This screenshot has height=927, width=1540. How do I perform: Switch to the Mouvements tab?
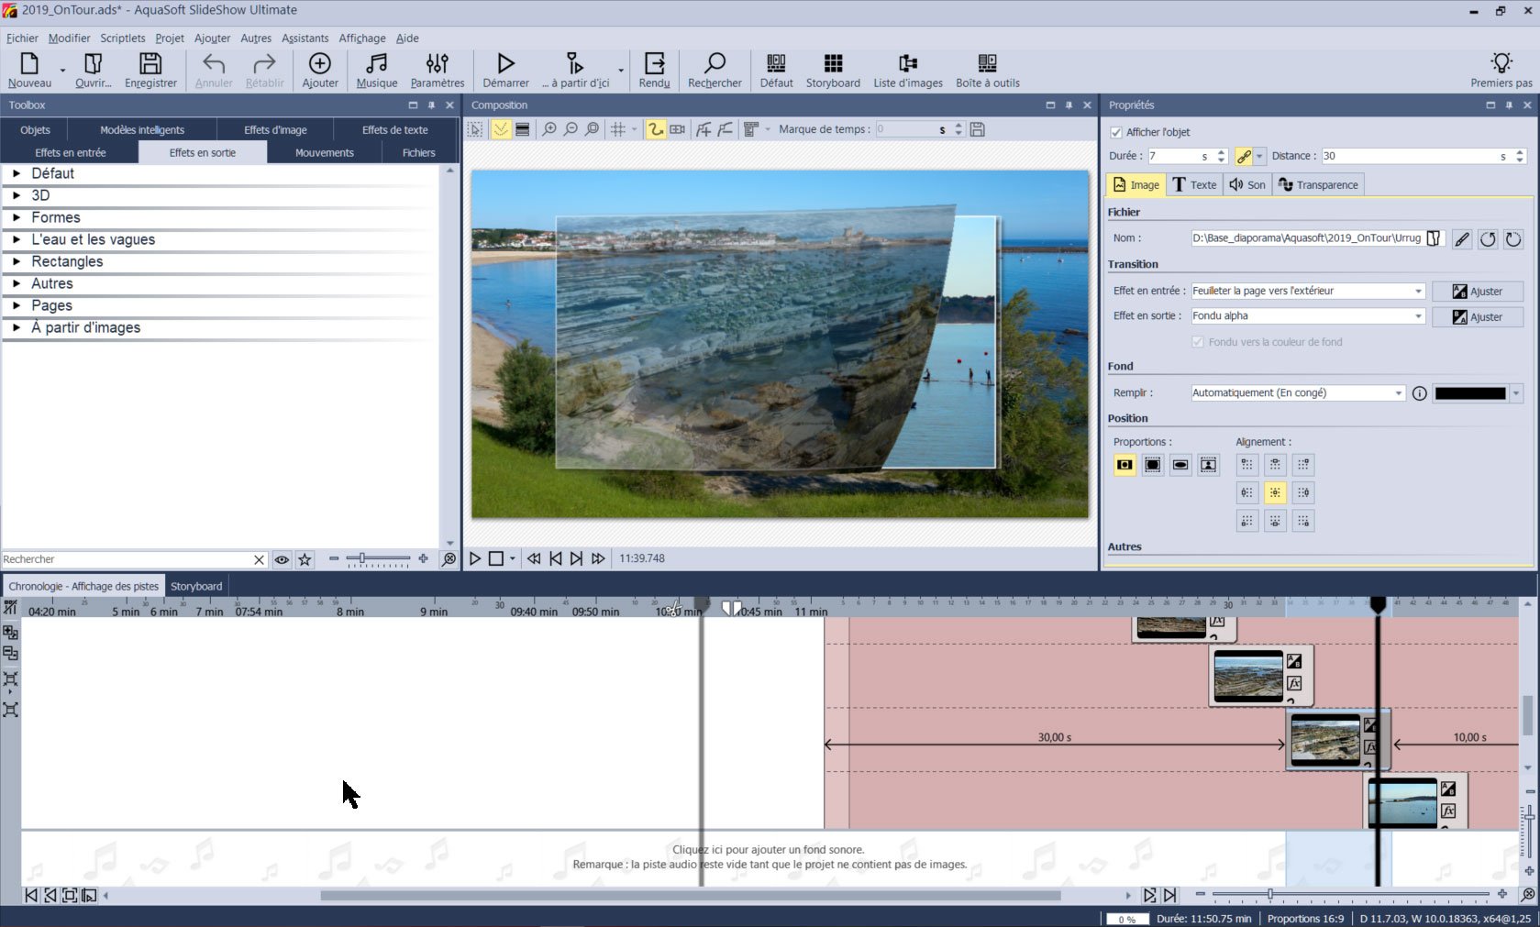(x=324, y=153)
